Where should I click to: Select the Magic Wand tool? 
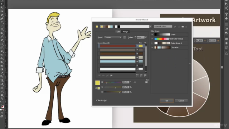pyautogui.click(x=2, y=8)
